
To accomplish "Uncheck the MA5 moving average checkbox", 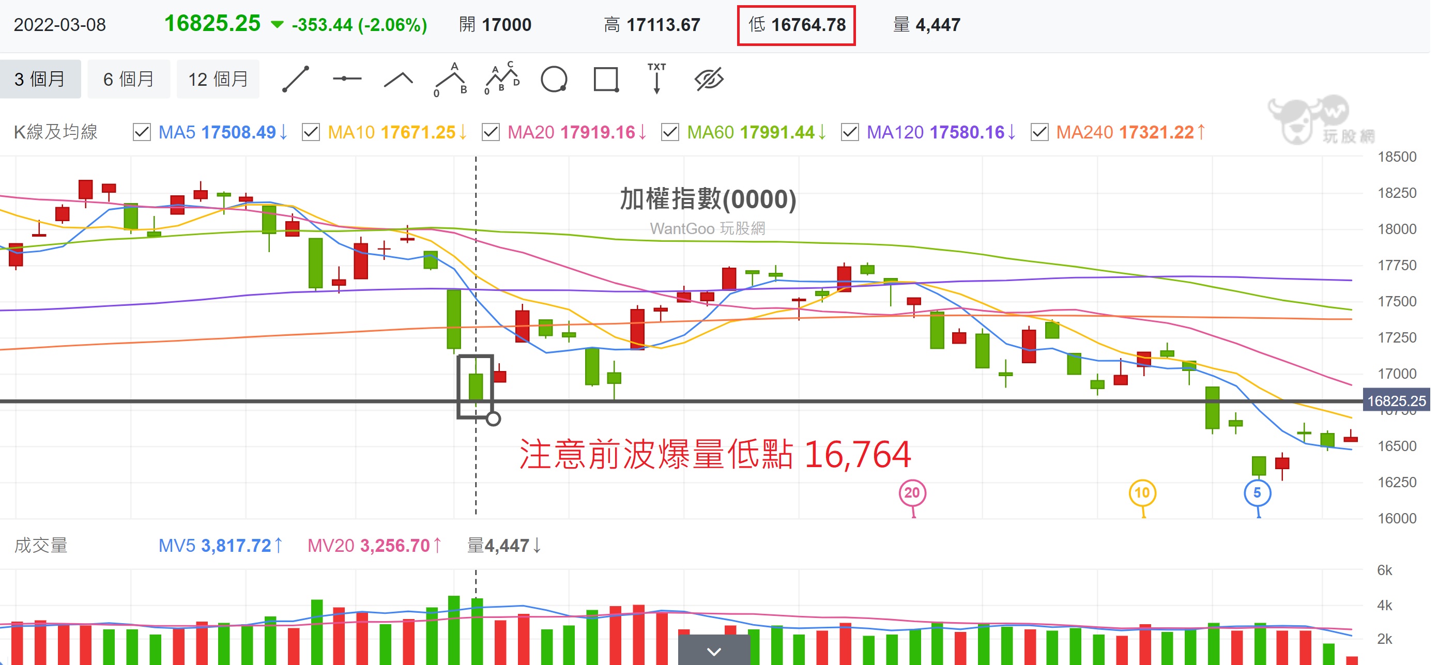I will pos(142,133).
